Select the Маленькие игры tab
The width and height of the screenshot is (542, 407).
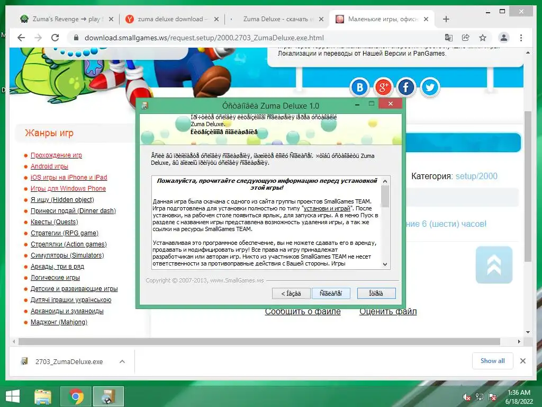382,19
